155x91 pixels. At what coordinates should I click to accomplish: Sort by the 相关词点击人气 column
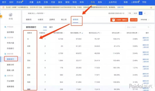point(95,33)
